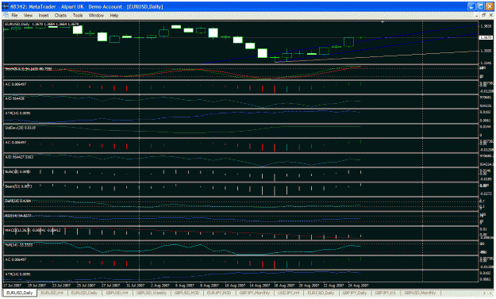Click the A/D 954427.5163 indicator label
Image resolution: width=496 pixels, height=299 pixels.
[x=19, y=157]
